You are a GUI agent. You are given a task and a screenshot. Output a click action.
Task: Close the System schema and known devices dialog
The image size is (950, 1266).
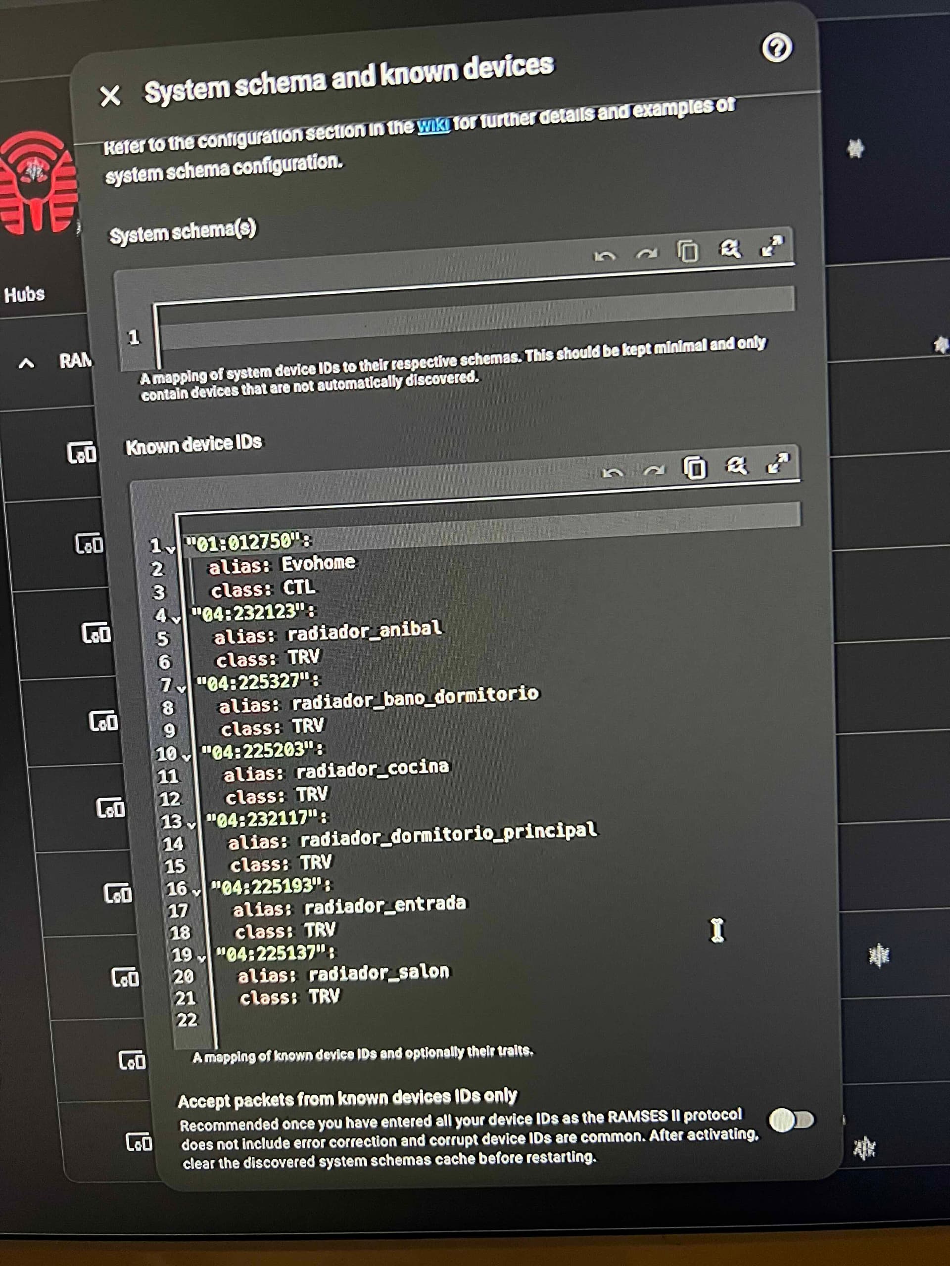tap(110, 95)
